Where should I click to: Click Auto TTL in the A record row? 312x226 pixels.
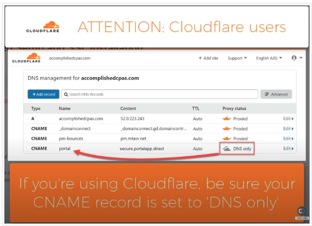197,119
